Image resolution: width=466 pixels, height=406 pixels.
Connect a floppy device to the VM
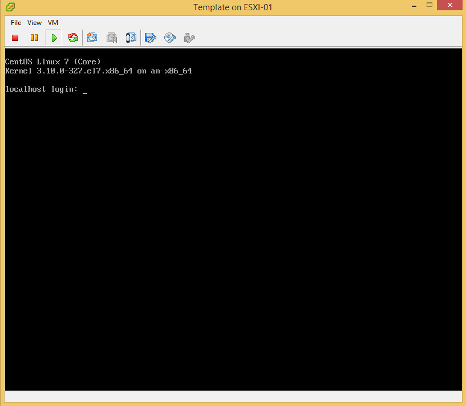151,38
